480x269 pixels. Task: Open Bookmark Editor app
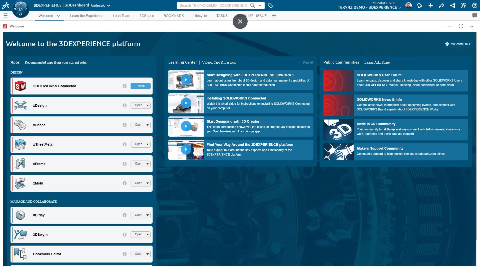coord(138,254)
